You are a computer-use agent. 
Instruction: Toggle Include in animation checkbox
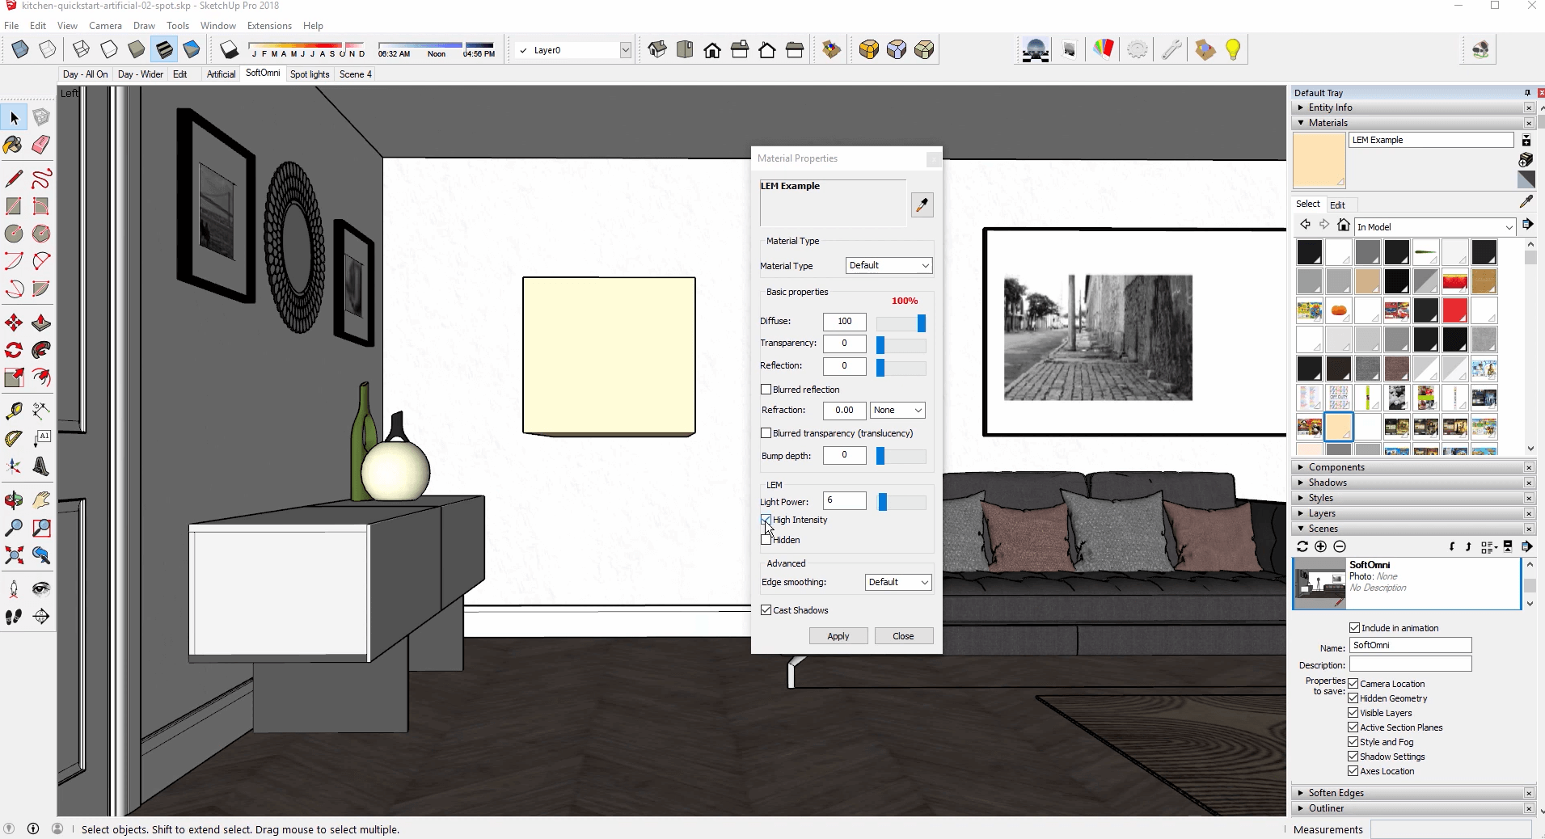(1355, 628)
